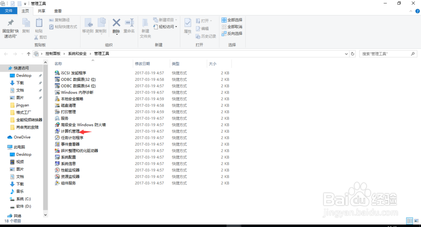Click the Edit option in ribbon
Screen dimensions: 421x227
(203, 29)
